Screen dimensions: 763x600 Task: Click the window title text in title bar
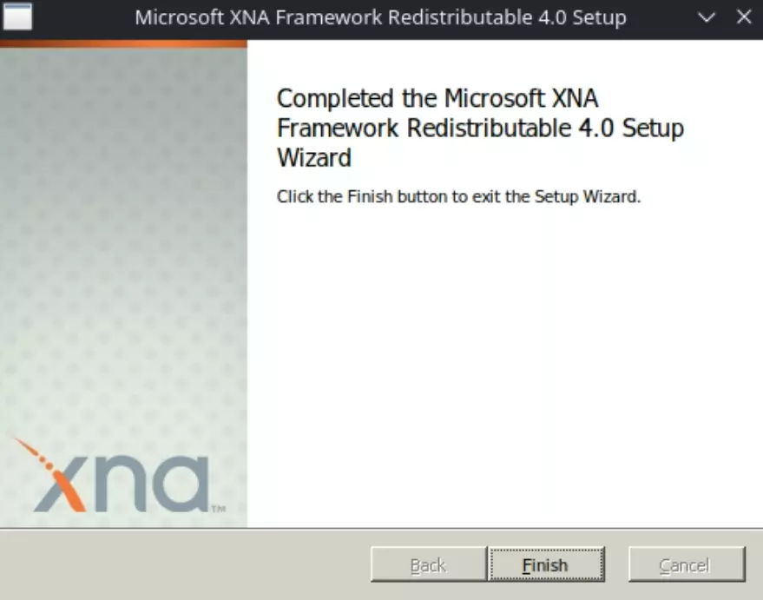tap(380, 17)
